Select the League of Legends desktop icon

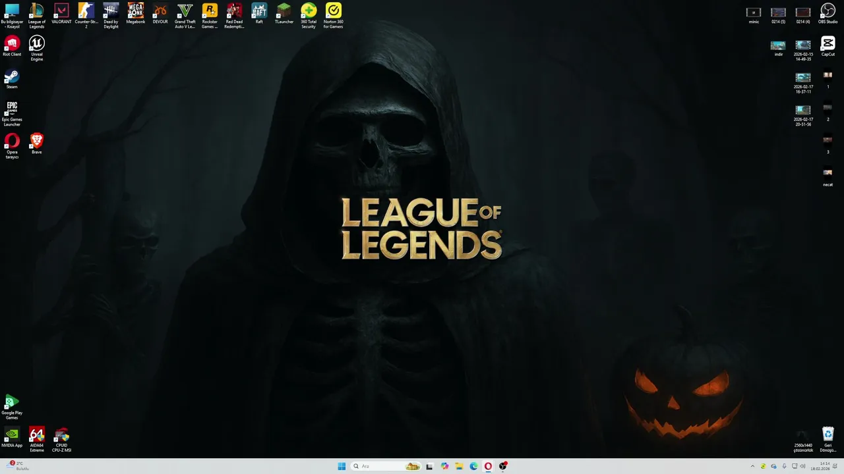pyautogui.click(x=37, y=16)
